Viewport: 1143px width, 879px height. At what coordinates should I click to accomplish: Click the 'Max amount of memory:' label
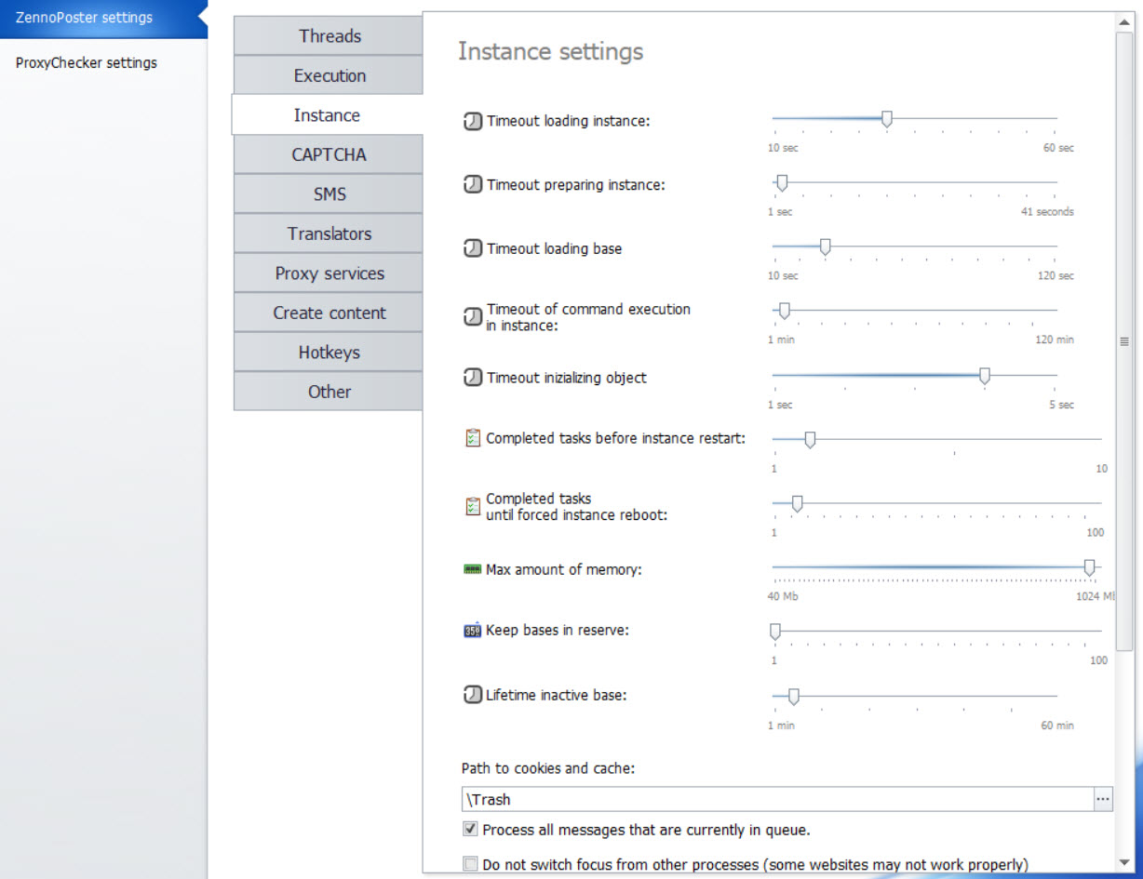563,569
